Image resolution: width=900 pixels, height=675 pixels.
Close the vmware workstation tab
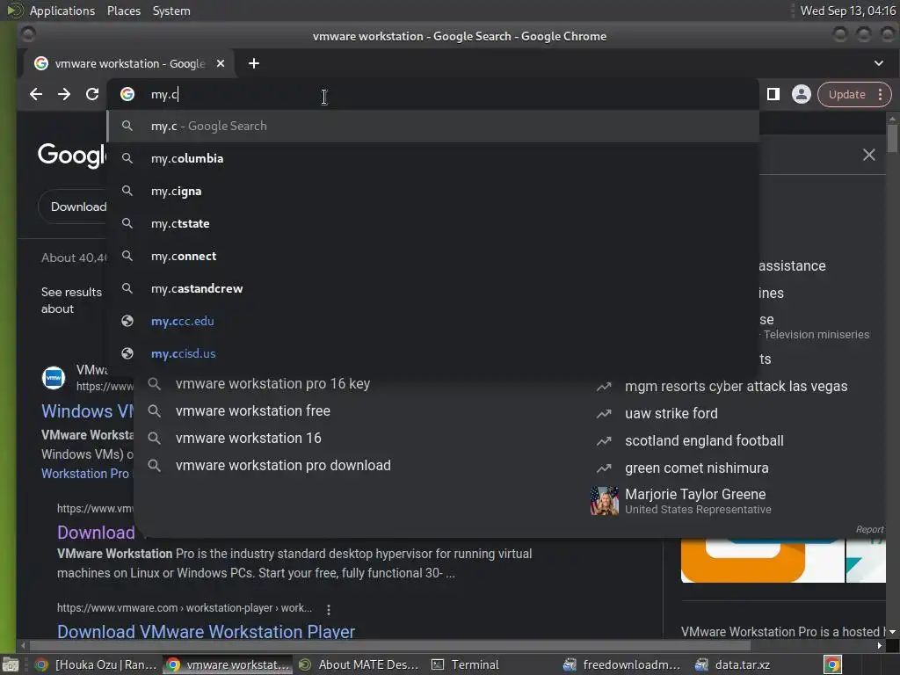(x=221, y=63)
